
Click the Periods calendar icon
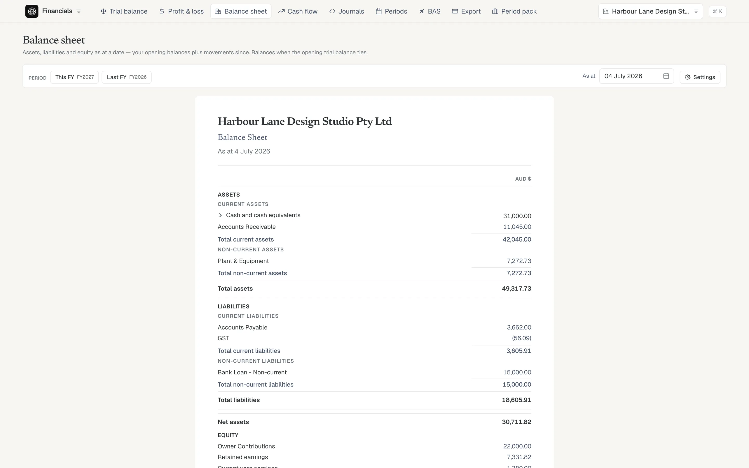[378, 11]
